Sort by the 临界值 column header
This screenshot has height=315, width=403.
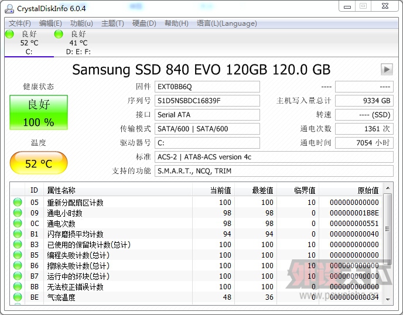(x=298, y=190)
